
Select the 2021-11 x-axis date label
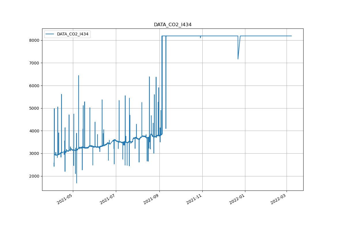click(x=195, y=199)
